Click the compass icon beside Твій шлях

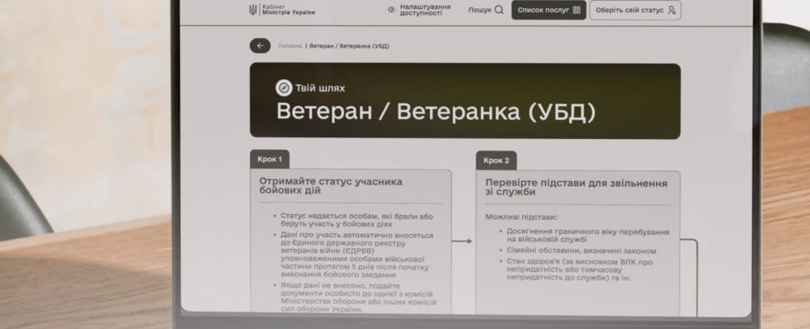(x=284, y=88)
